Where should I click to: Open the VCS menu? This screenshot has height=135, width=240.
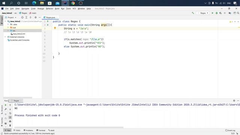pyautogui.click(x=74, y=9)
